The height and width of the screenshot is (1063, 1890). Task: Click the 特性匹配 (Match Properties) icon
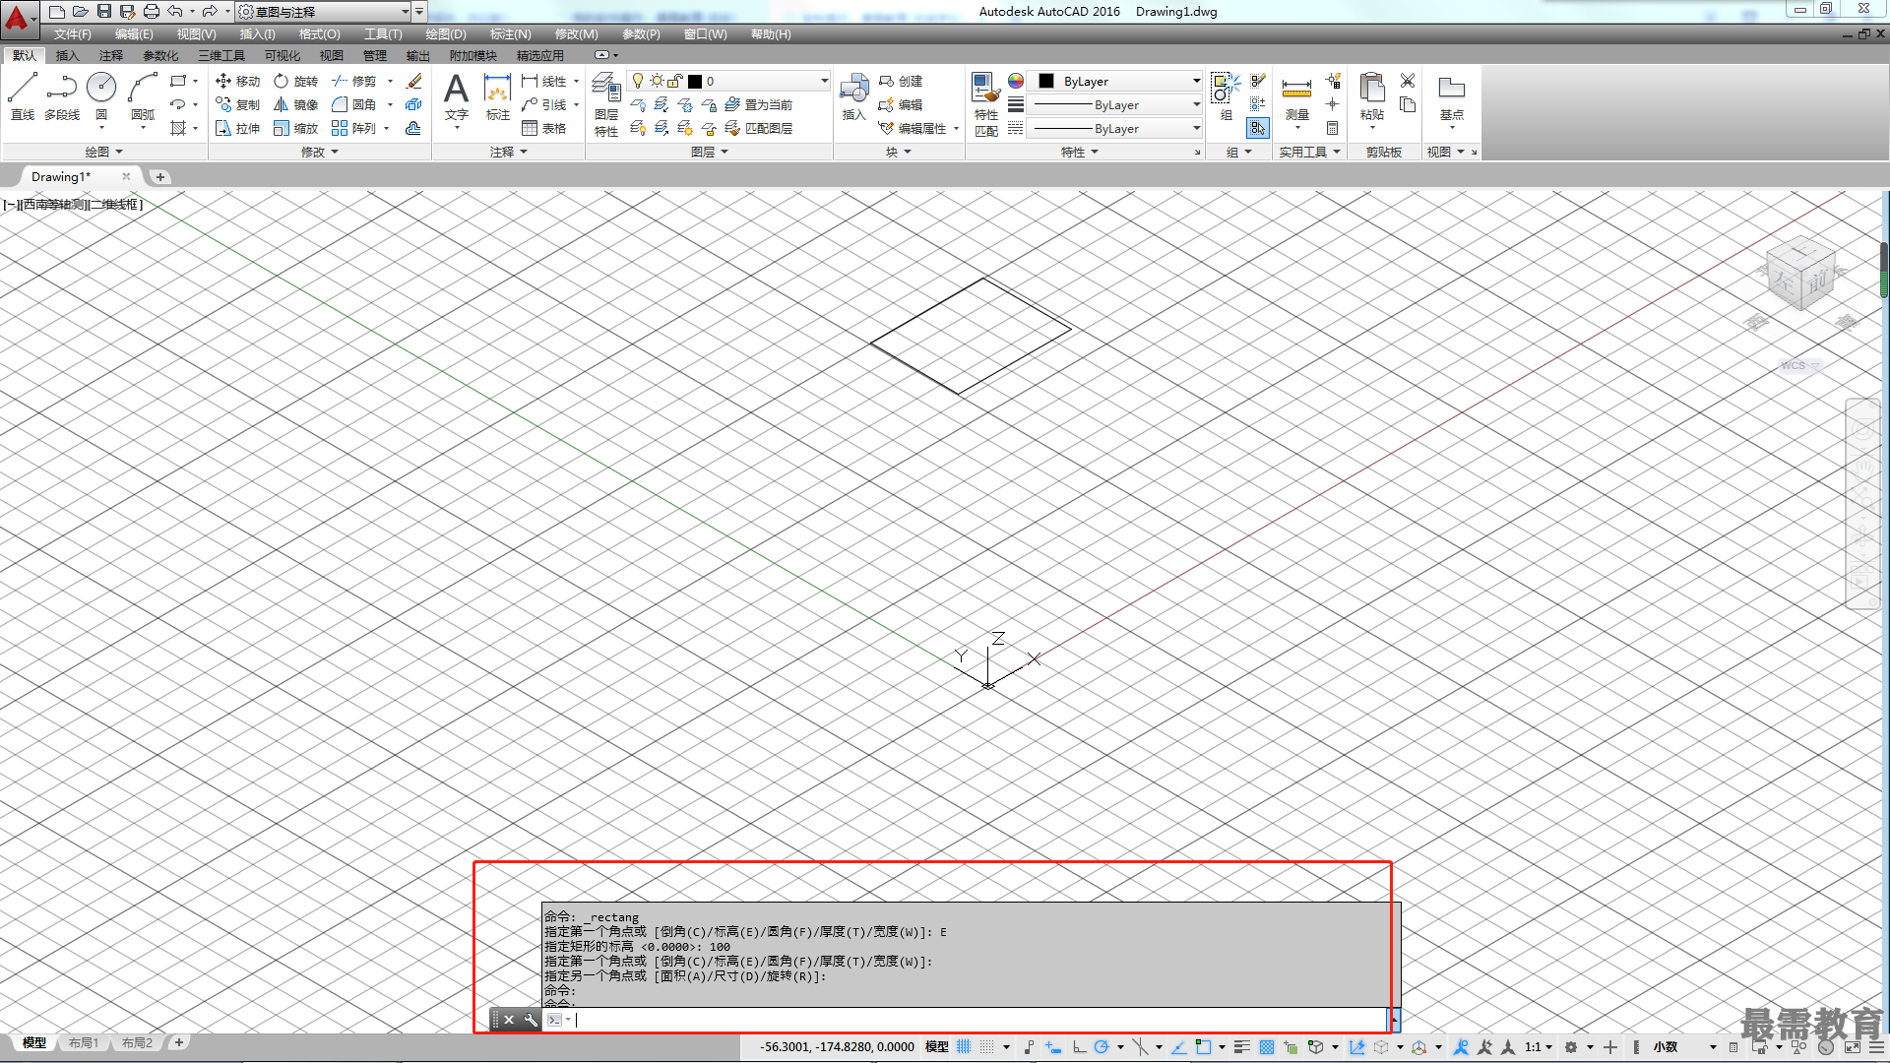tap(985, 104)
